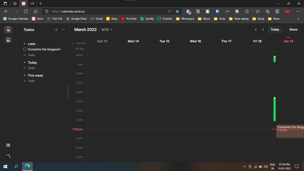Go to next week arrow

point(263,30)
